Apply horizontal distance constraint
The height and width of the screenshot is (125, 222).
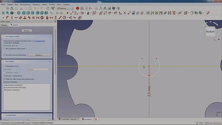[51, 18]
